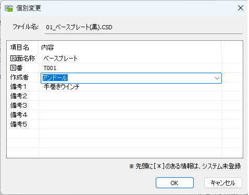
Task: Click the 個別変更 dialog title icon
Action: click(9, 8)
